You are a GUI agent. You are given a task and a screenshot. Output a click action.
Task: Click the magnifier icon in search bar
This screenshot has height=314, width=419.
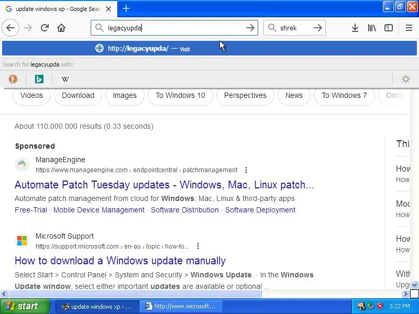(x=272, y=28)
